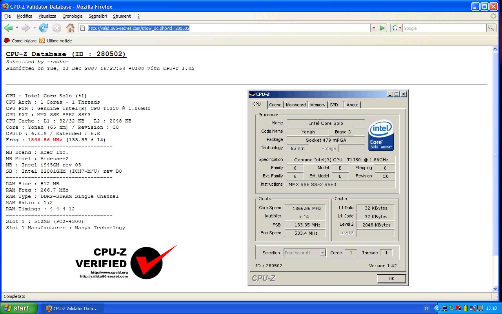Open the File menu

7,16
